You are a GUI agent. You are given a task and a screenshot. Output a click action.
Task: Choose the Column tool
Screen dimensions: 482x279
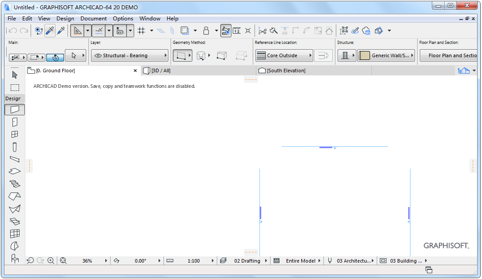15,147
